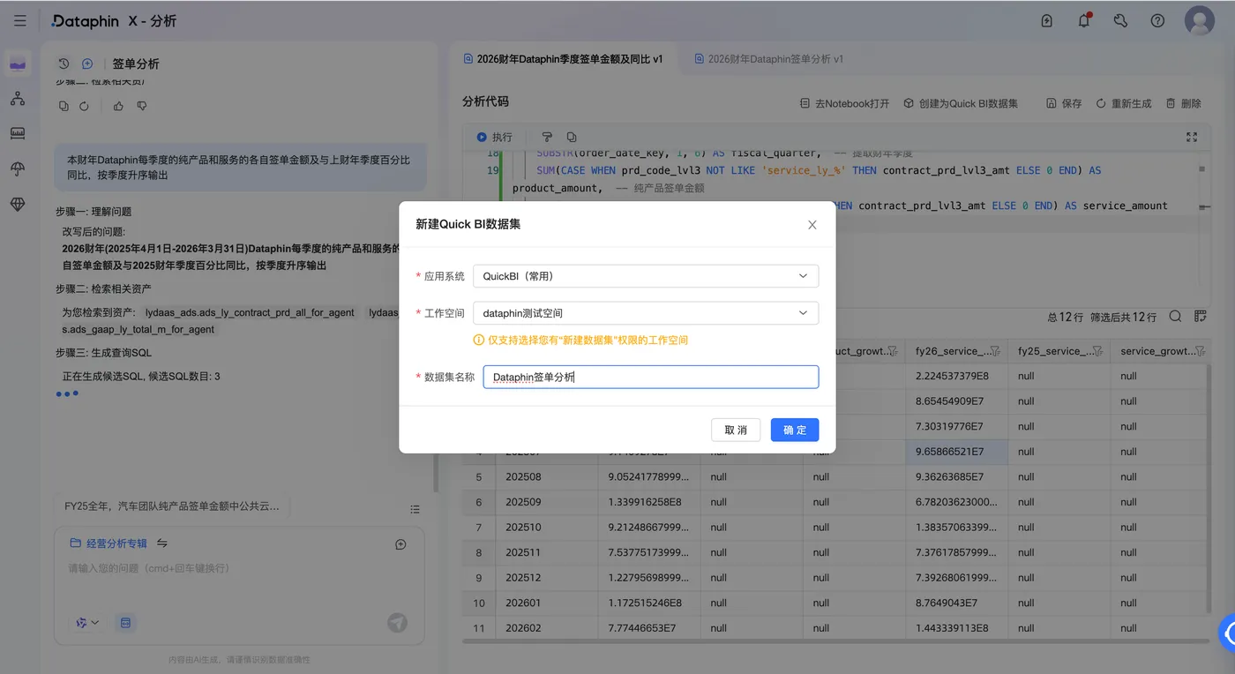Copy the previous answer via copy icon
1235x674 pixels.
tap(64, 106)
